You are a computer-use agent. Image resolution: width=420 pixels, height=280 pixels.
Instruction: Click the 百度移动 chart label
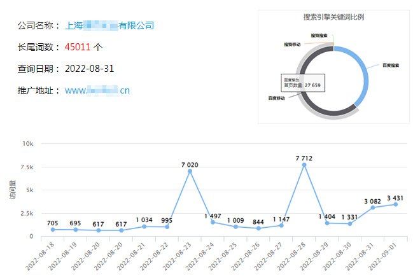[277, 99]
